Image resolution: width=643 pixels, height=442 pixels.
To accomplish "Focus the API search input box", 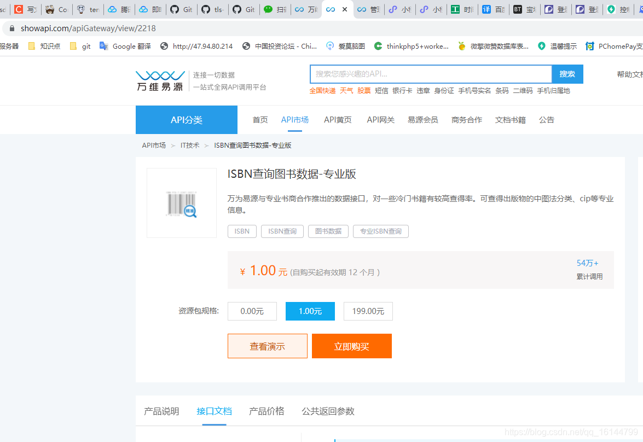I will pos(431,74).
